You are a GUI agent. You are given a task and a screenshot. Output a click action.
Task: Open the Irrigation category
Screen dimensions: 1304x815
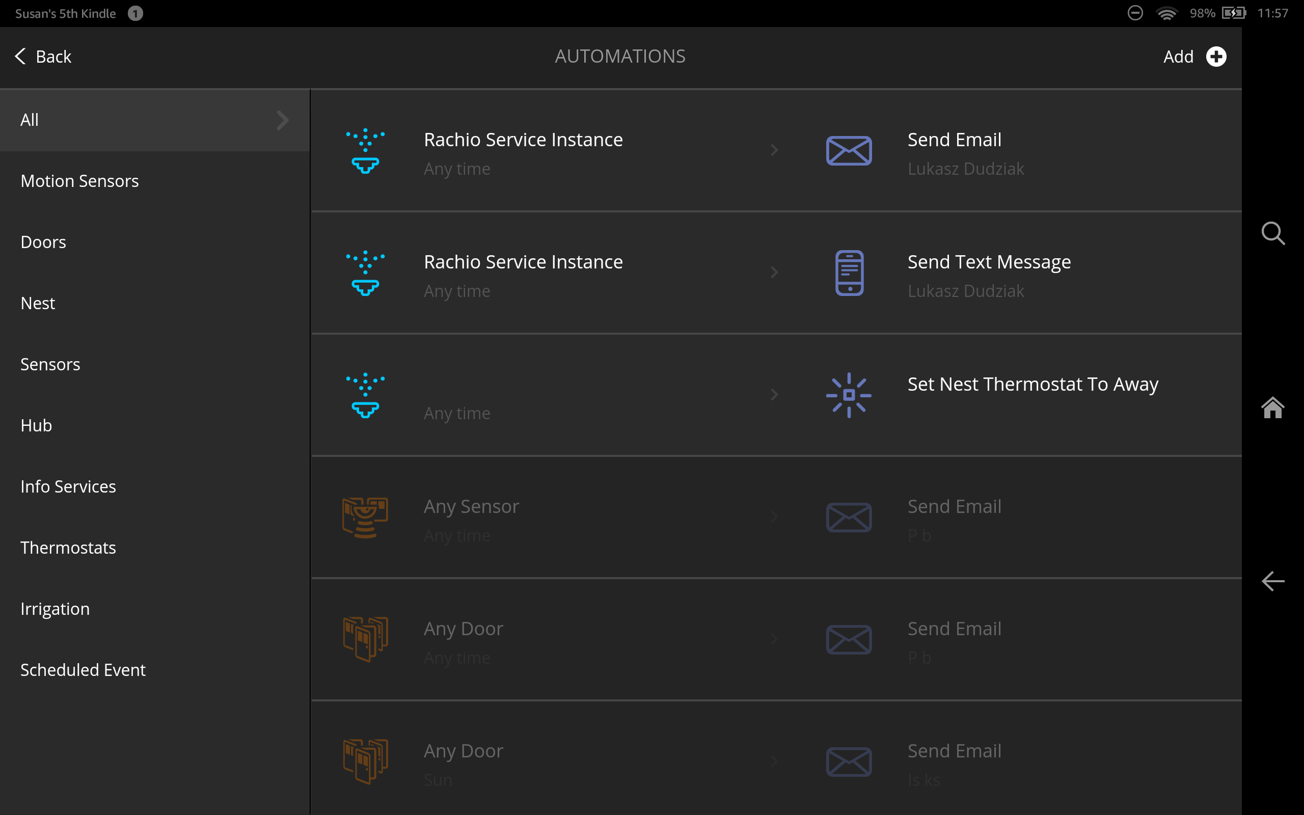pyautogui.click(x=55, y=609)
